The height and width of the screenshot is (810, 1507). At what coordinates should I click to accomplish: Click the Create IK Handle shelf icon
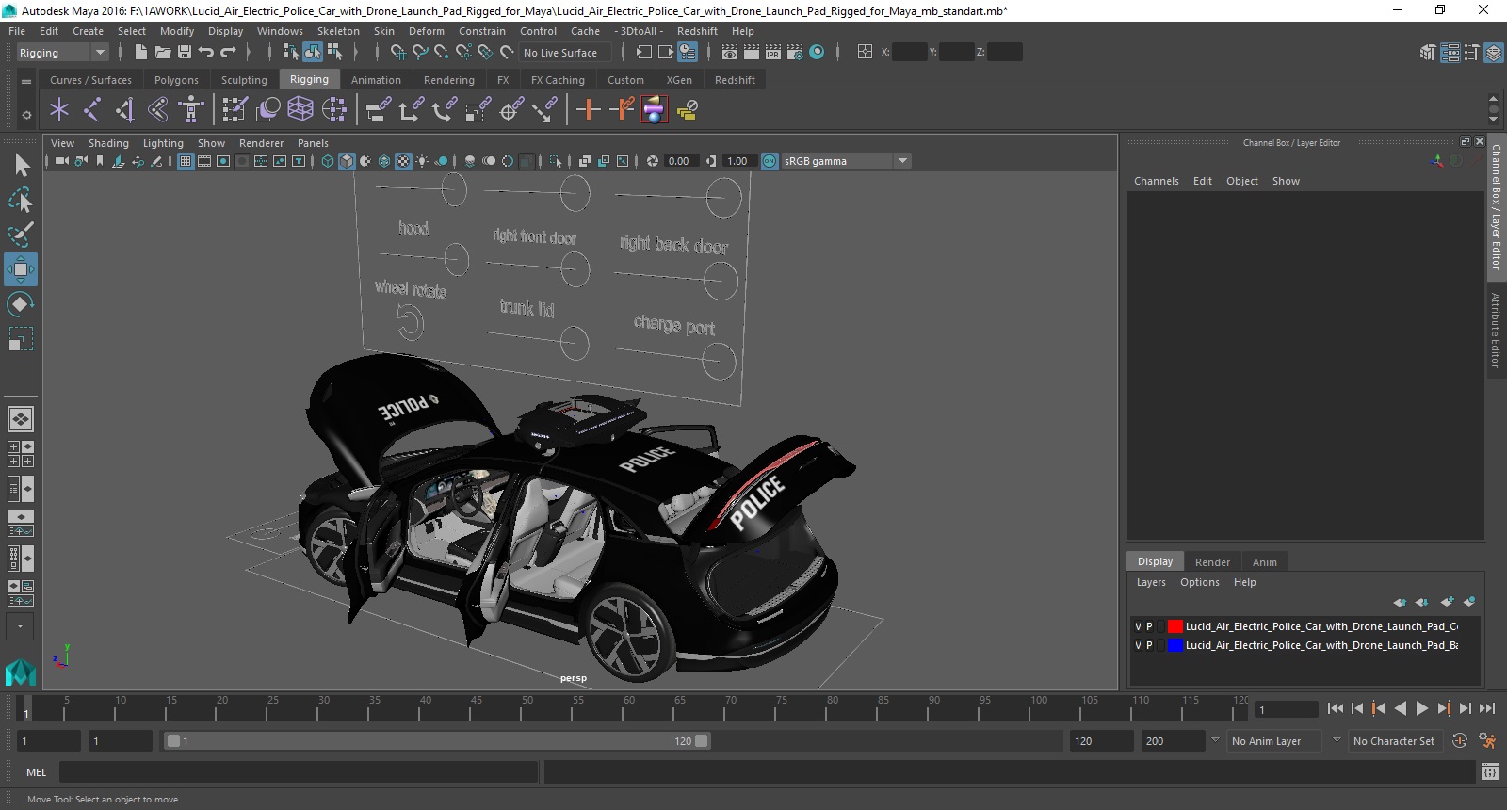click(125, 110)
